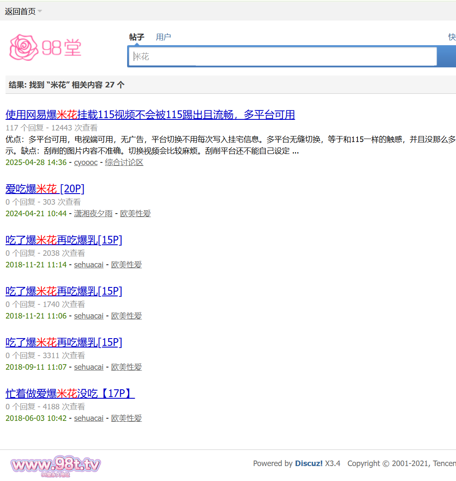Open sehuacai's profile on the 2018-11-21 11:06 post

(89, 316)
